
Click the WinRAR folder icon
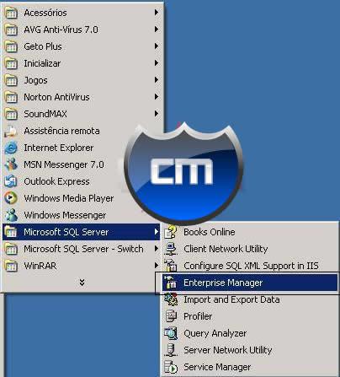(11, 266)
